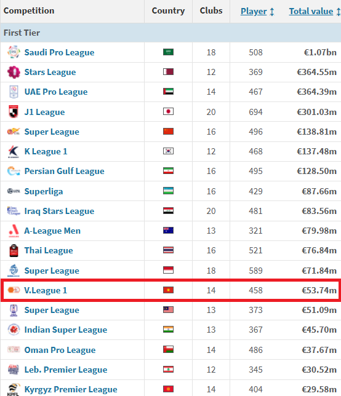Click the Stars League crest icon
The width and height of the screenshot is (341, 396).
14,72
